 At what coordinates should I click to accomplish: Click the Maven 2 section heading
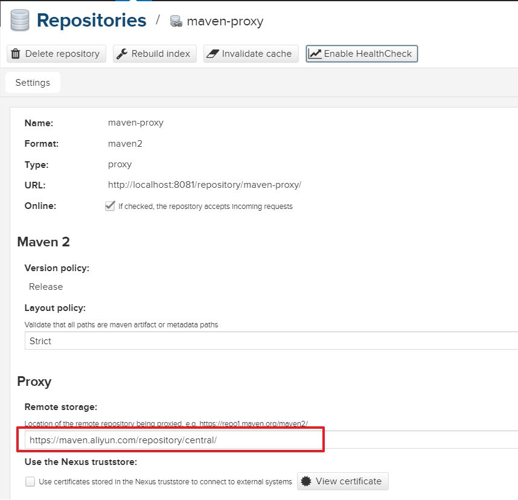(43, 242)
